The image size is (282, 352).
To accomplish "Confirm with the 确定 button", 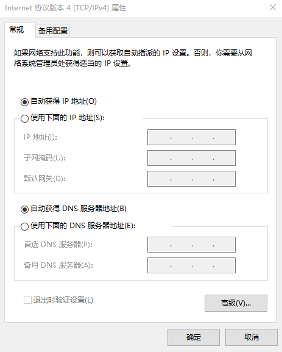I will (x=194, y=337).
